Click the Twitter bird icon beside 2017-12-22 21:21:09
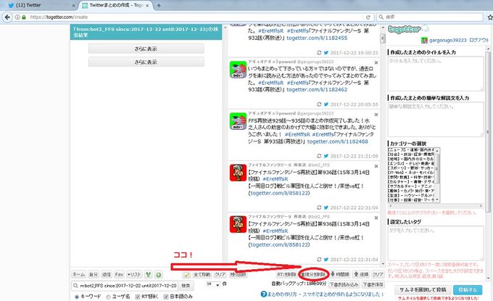 [326, 156]
